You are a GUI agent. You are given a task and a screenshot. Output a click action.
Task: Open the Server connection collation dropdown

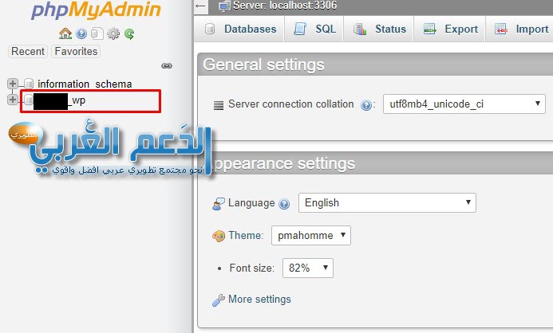point(463,104)
